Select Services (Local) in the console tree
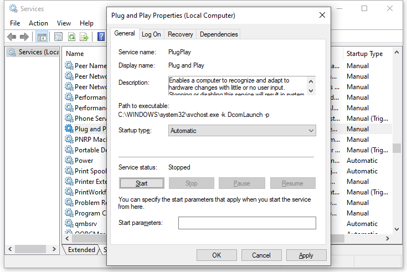The height and width of the screenshot is (272, 407). click(x=33, y=52)
